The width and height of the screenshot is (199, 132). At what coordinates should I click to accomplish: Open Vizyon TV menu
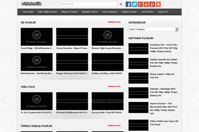point(163,12)
